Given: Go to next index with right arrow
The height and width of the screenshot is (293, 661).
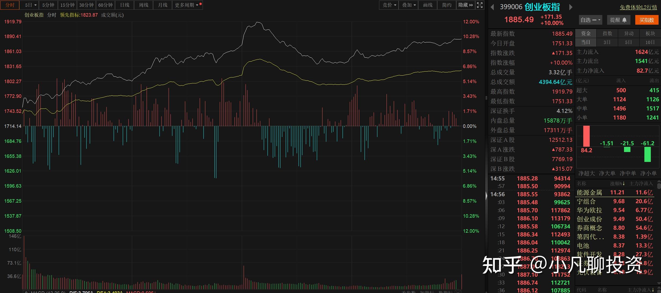Looking at the screenshot, I should pos(571,7).
